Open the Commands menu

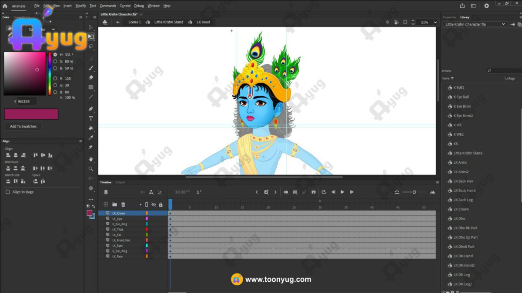(x=108, y=6)
